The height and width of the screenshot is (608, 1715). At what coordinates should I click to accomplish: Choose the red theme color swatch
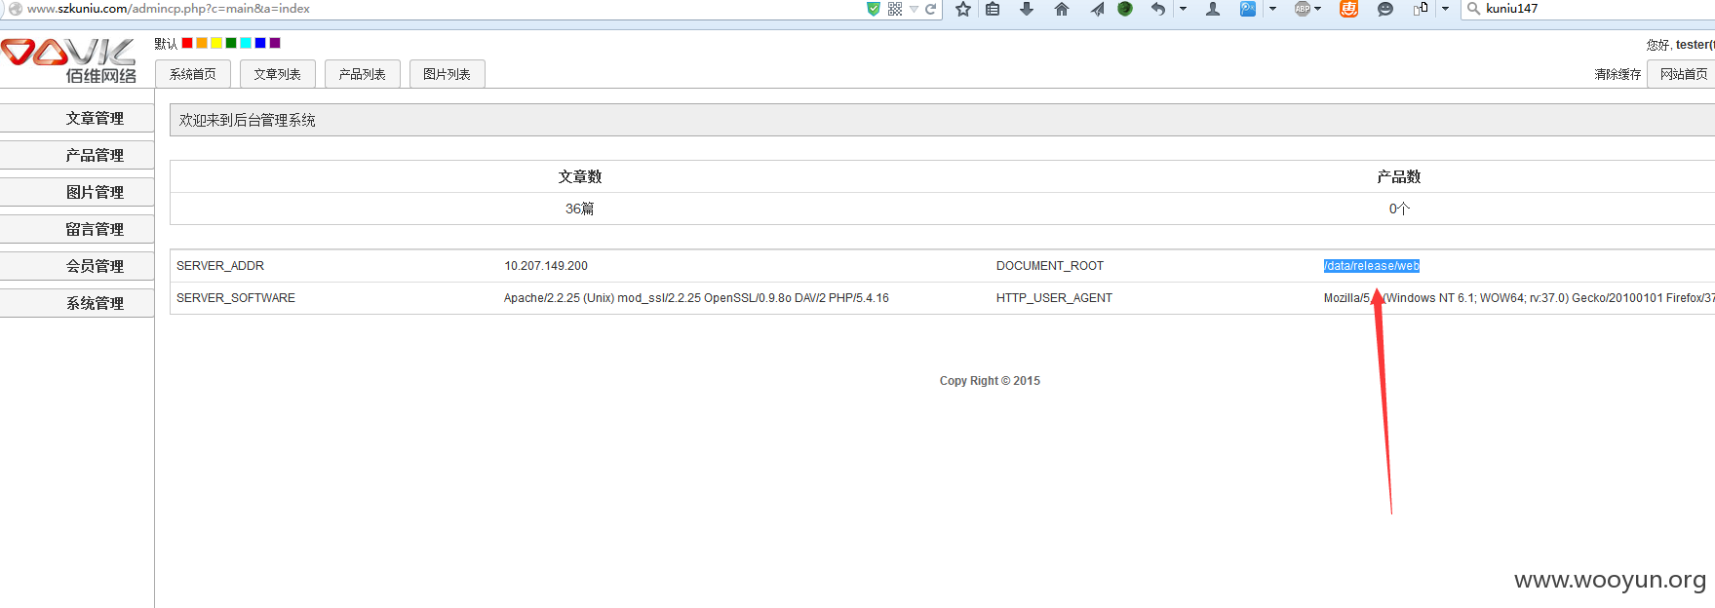(187, 43)
